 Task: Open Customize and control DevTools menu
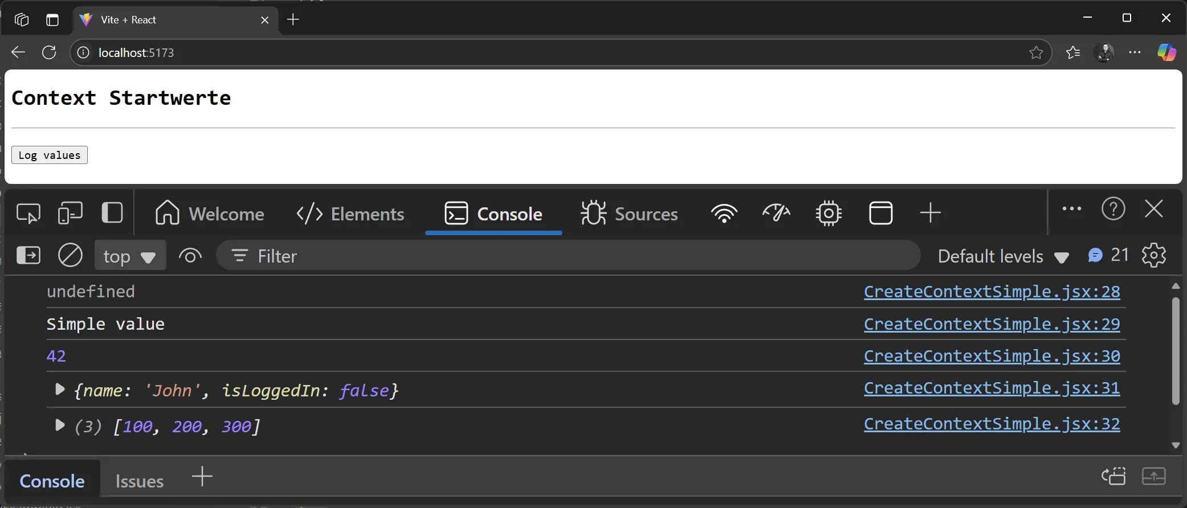1072,209
